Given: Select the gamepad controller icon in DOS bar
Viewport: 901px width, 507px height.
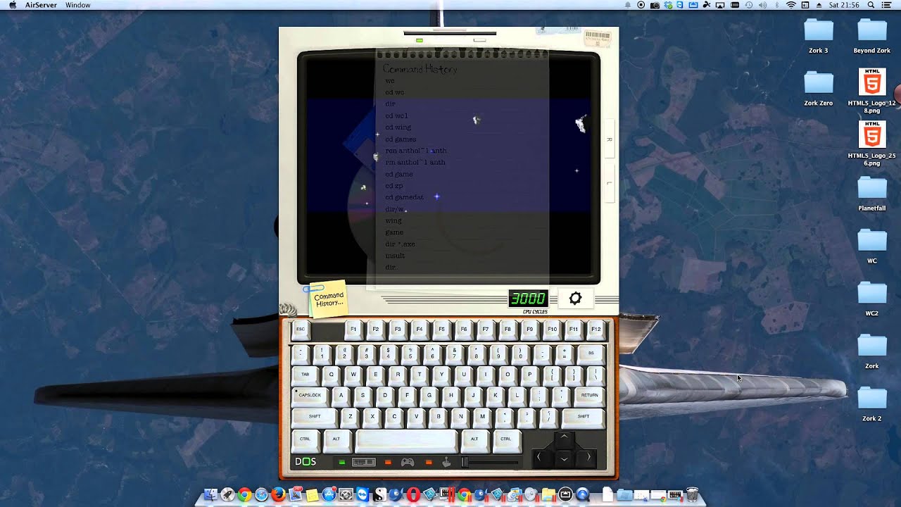Looking at the screenshot, I should tap(408, 462).
